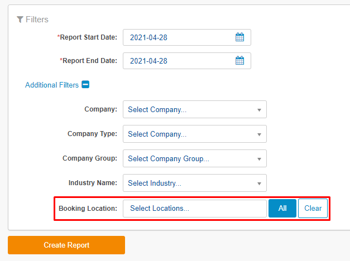This screenshot has width=350, height=261.
Task: Click the Industry Name dropdown arrow
Action: click(x=259, y=183)
